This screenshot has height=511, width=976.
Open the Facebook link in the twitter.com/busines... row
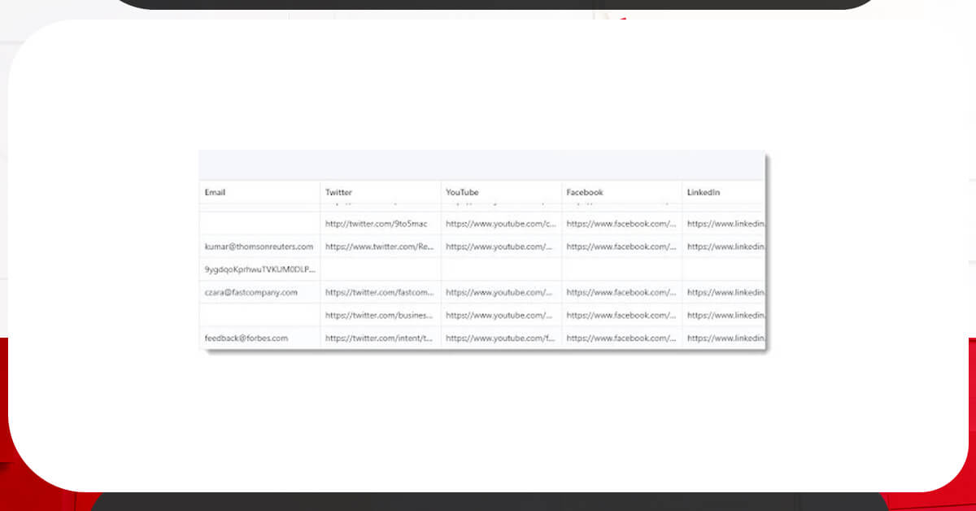tap(621, 315)
